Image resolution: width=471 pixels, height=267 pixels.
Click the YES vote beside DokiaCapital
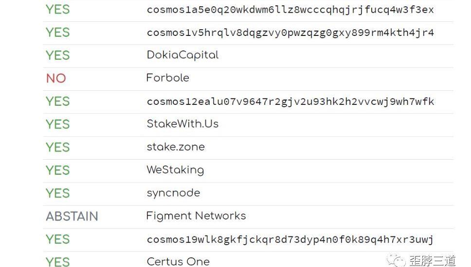pyautogui.click(x=58, y=55)
